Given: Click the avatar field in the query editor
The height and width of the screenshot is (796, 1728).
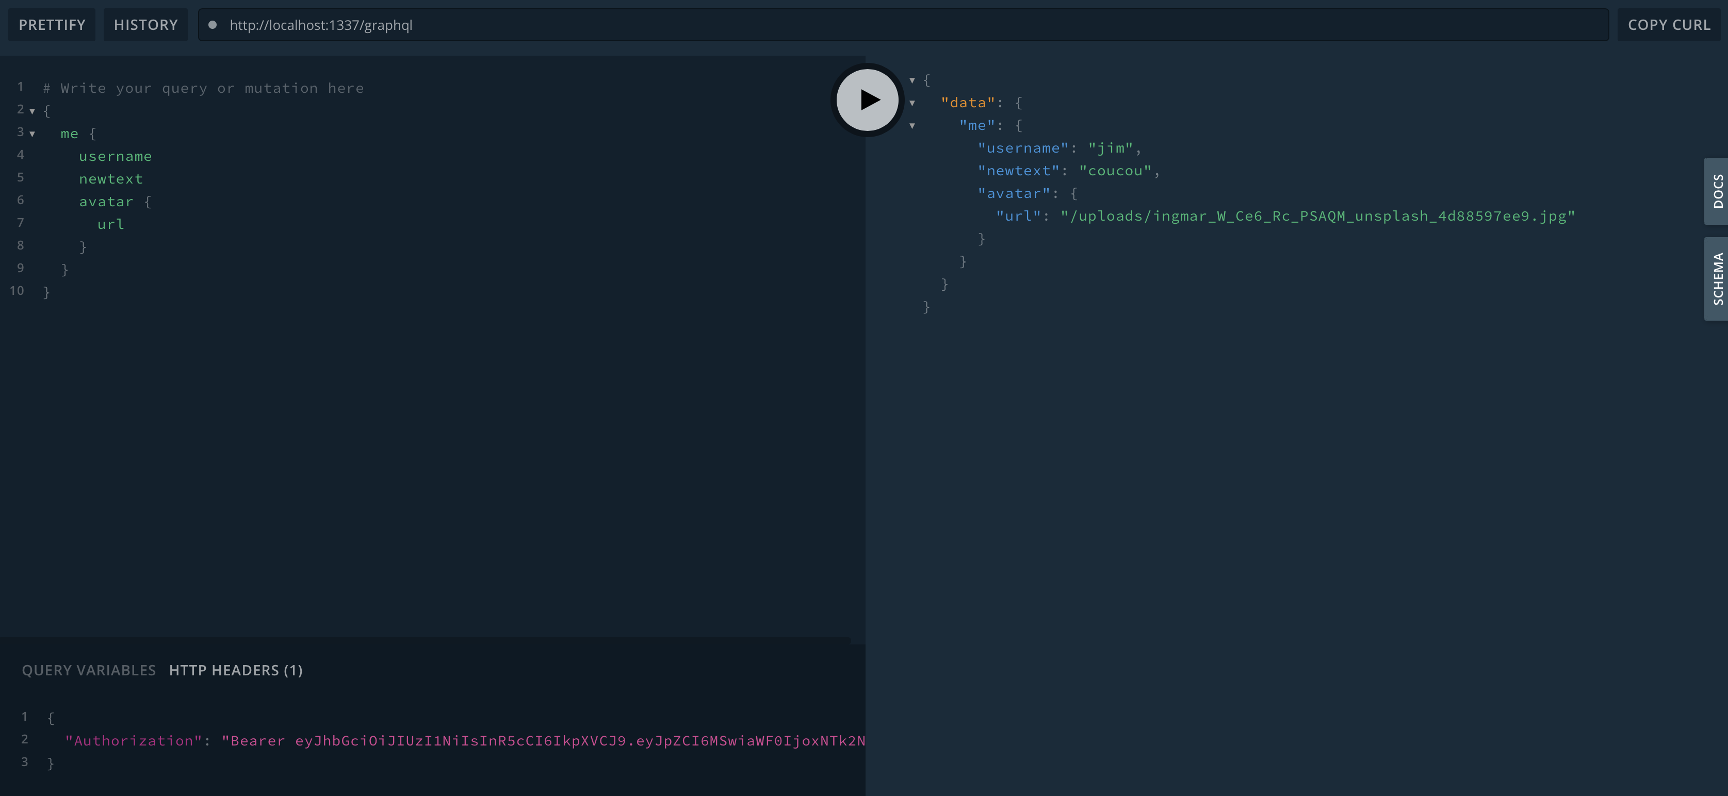Looking at the screenshot, I should (106, 202).
